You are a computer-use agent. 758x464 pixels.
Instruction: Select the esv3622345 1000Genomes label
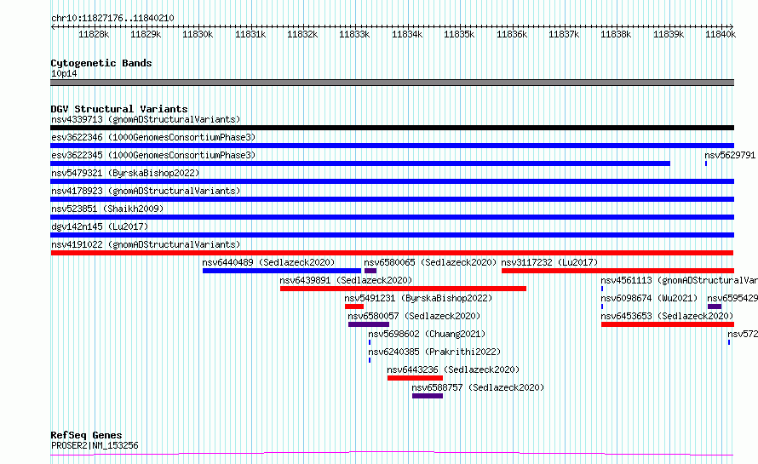click(153, 155)
